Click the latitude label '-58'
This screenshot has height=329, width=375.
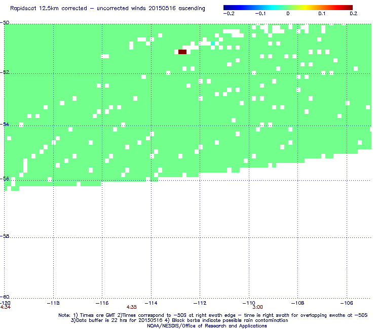(x=5, y=236)
